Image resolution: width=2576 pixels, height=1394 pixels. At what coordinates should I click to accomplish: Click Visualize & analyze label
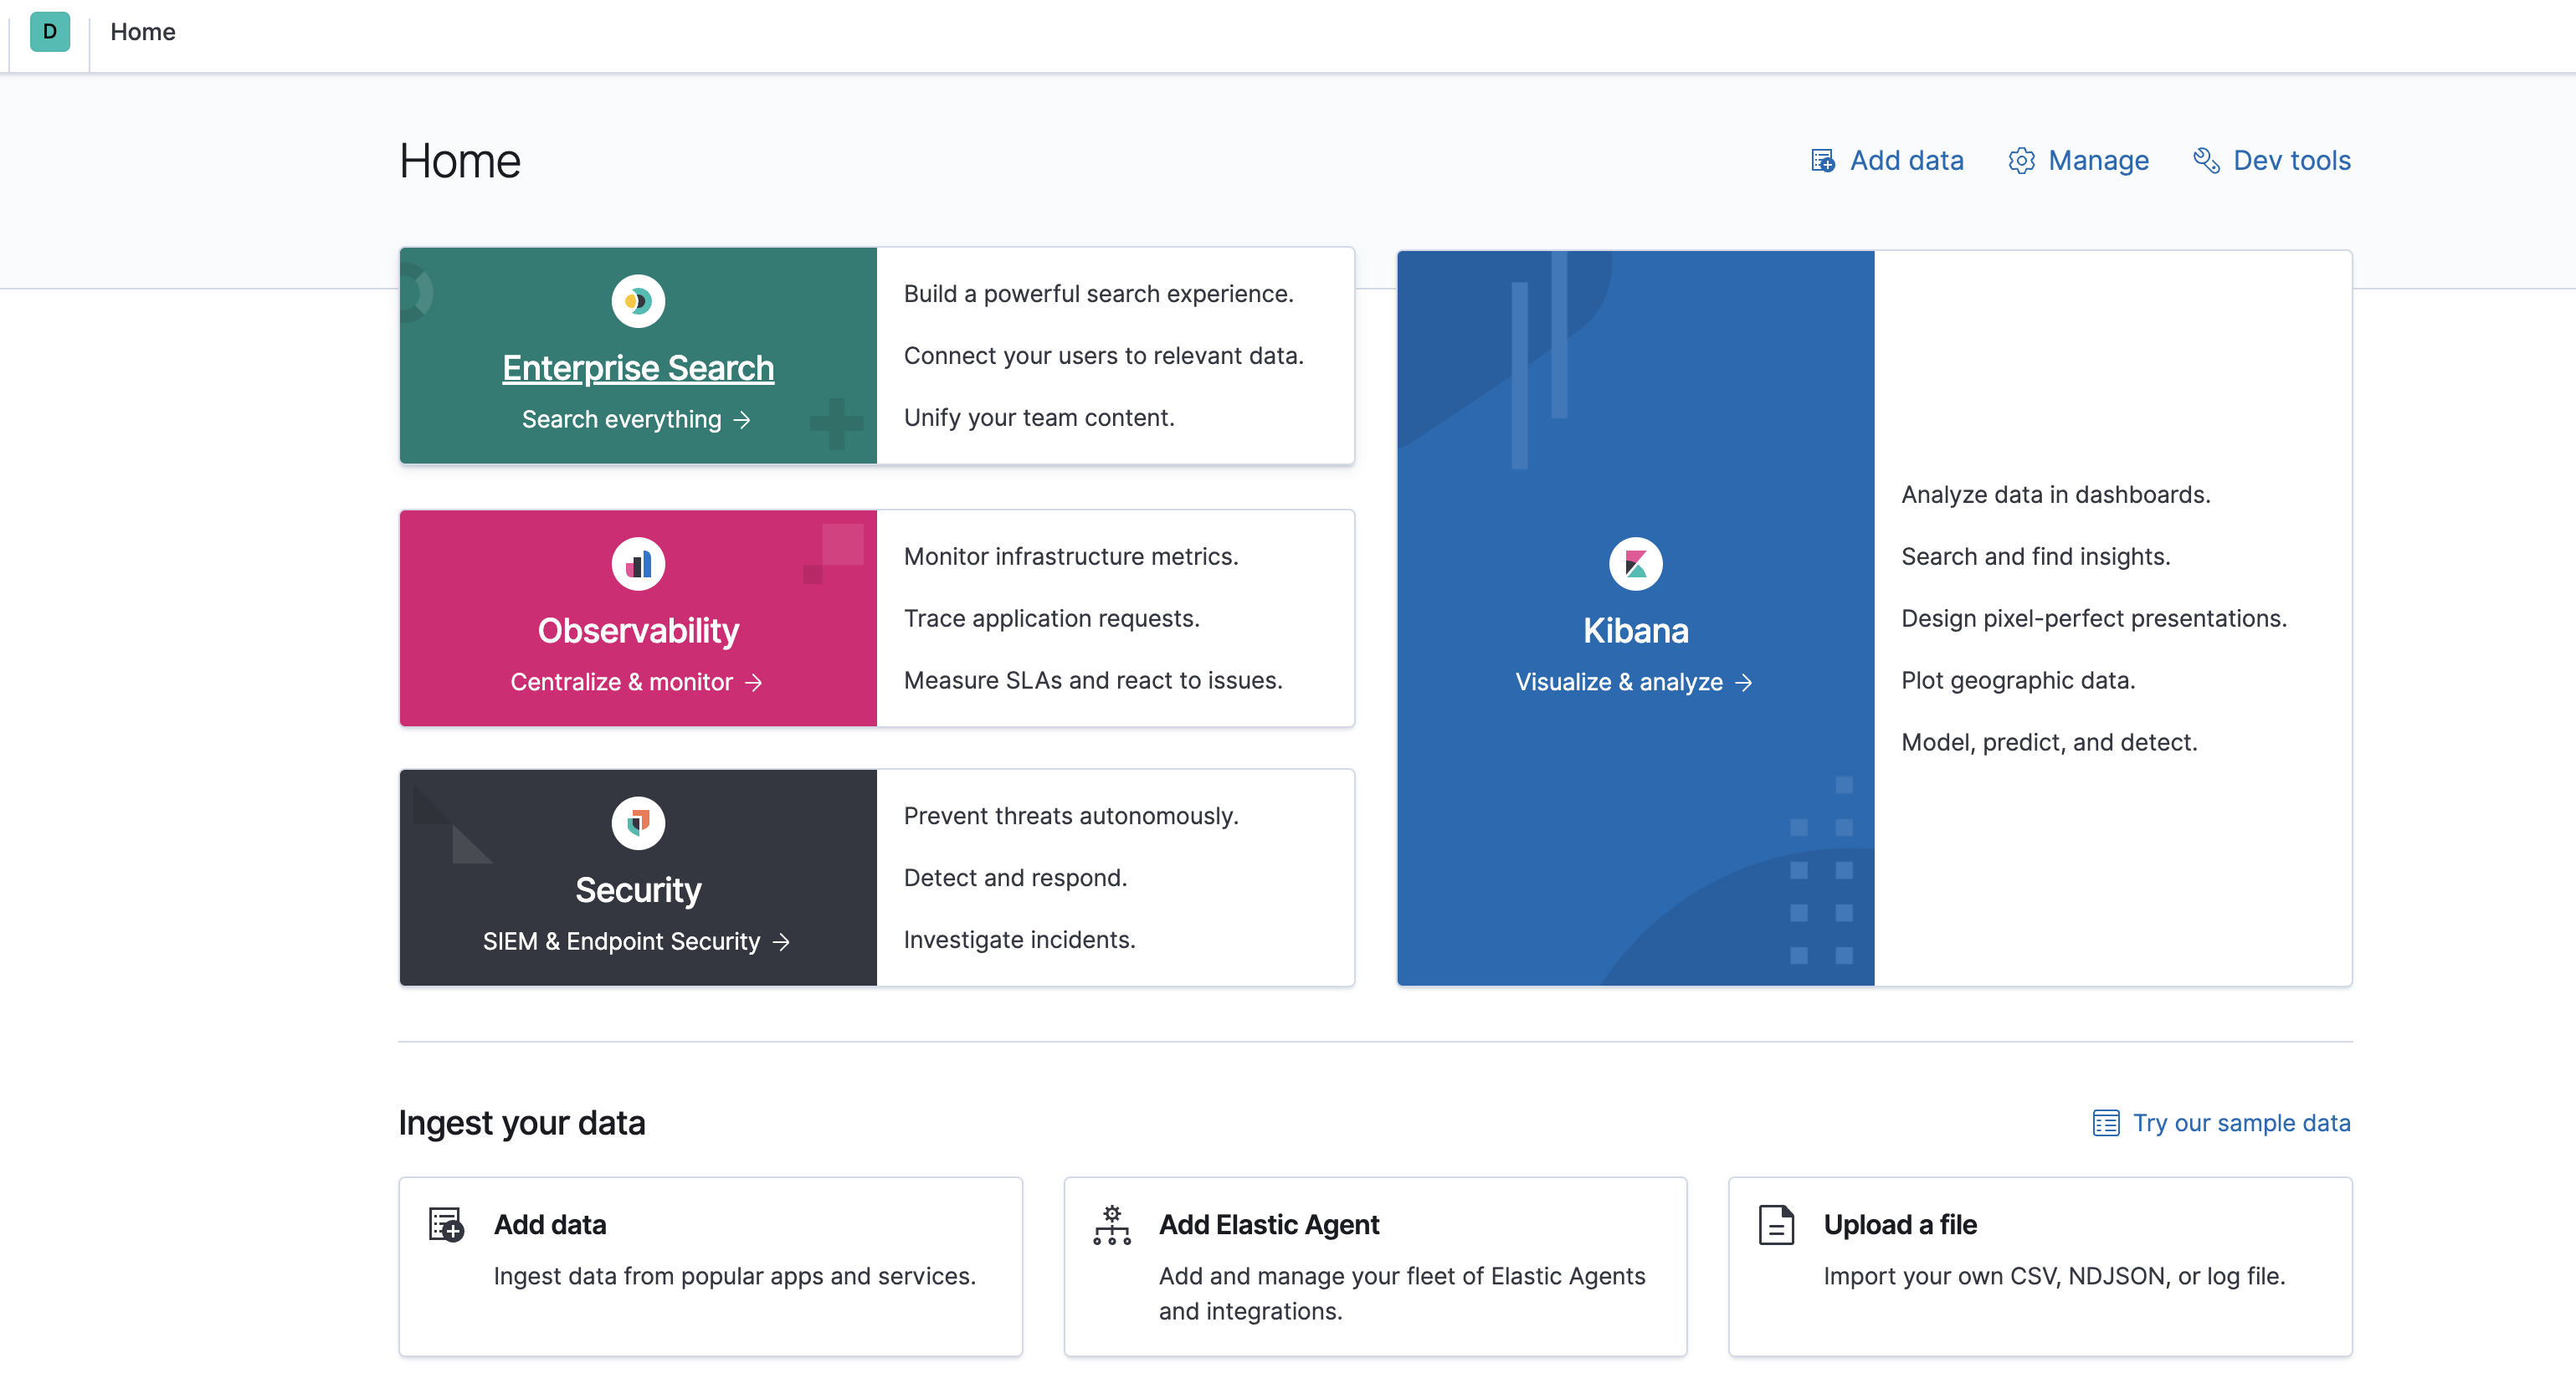(x=1619, y=682)
